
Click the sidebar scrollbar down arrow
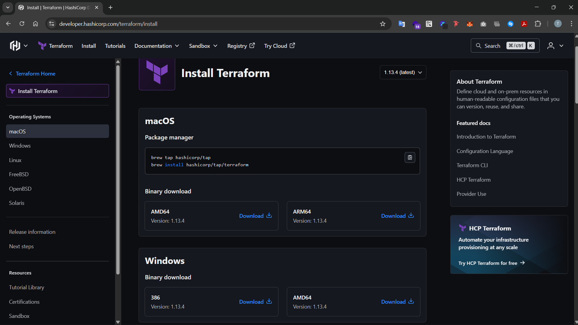(118, 322)
